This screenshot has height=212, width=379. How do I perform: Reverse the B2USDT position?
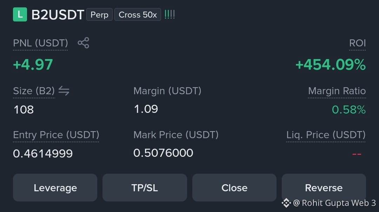[x=324, y=187]
